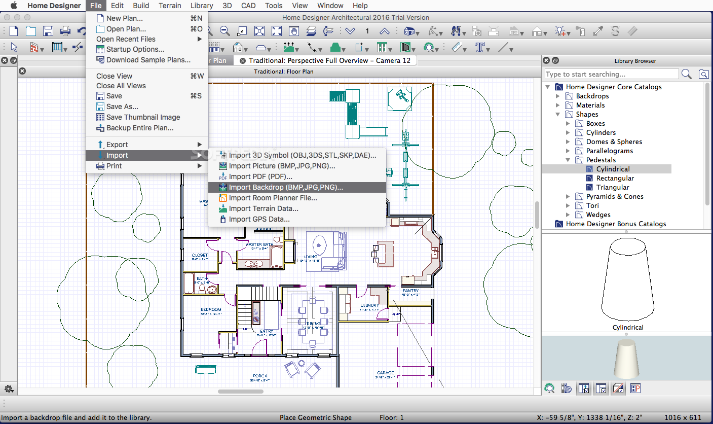Go up one floor with the up chevron
Image resolution: width=713 pixels, height=424 pixels.
(x=385, y=31)
